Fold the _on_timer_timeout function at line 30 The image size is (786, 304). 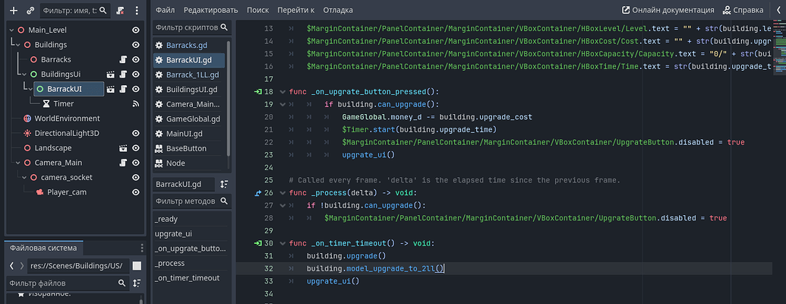283,243
